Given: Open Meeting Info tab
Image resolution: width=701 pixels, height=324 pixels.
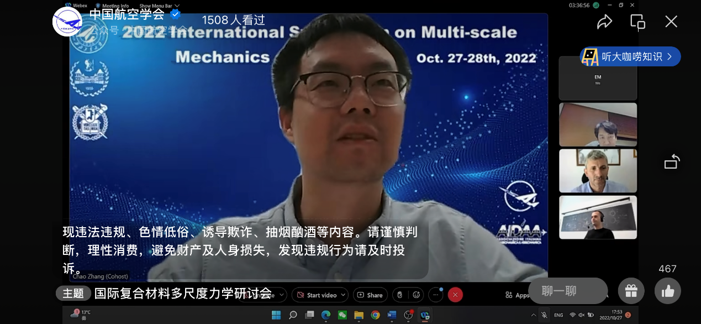Looking at the screenshot, I should (115, 6).
